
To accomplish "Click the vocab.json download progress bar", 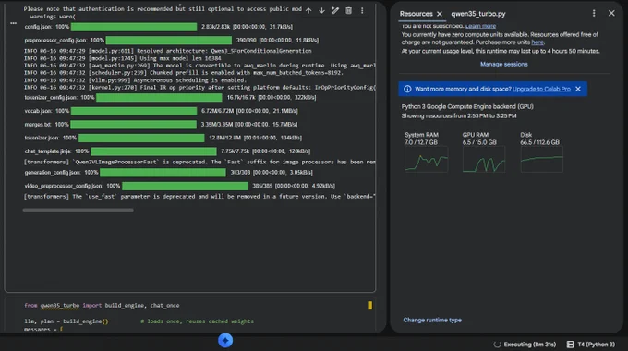I will click(134, 111).
